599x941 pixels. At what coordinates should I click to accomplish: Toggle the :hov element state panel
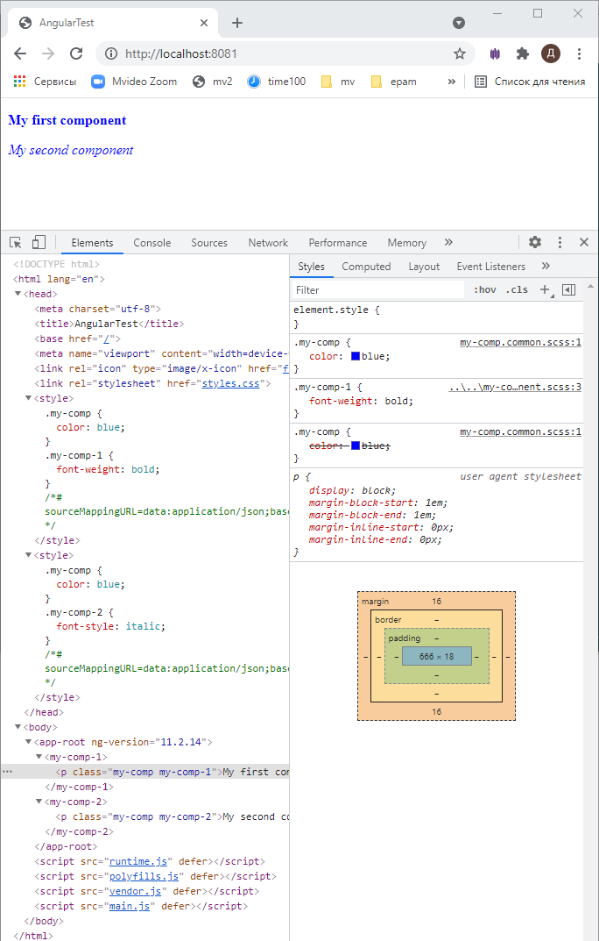484,290
